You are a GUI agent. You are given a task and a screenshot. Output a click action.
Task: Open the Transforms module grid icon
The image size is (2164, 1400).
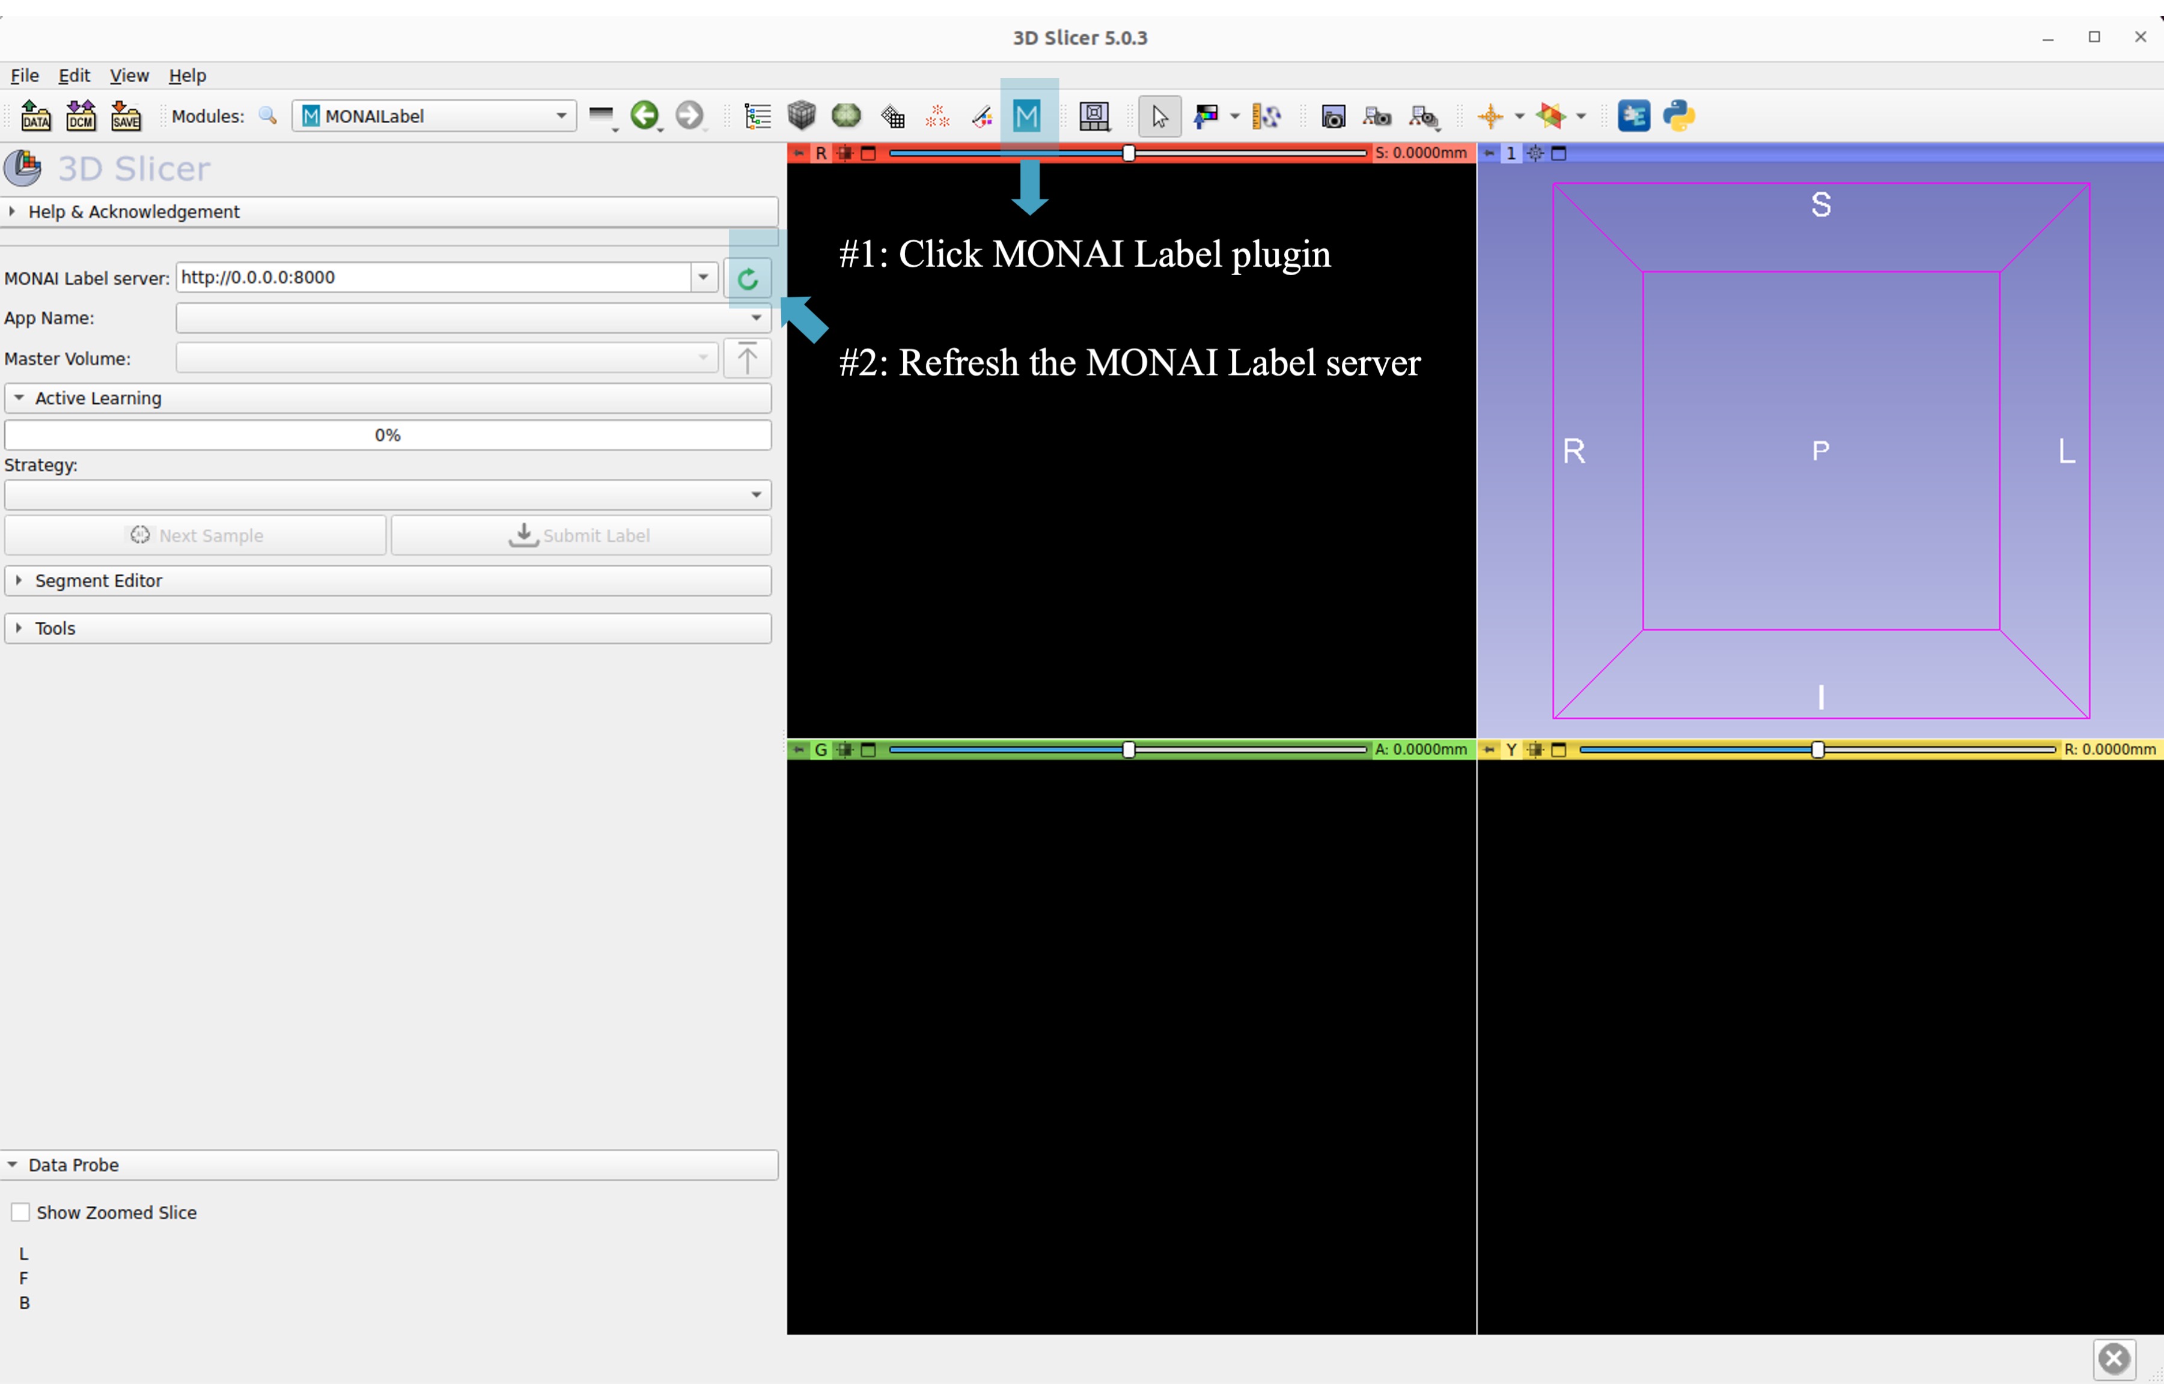tap(893, 117)
